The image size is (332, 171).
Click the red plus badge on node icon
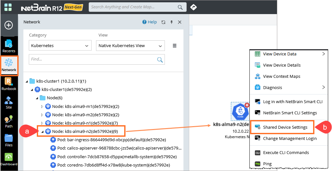click(247, 105)
